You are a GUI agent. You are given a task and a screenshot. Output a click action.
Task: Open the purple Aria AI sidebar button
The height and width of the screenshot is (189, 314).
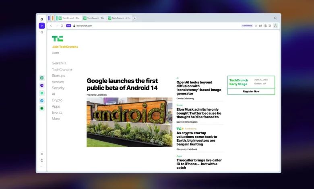click(x=41, y=26)
